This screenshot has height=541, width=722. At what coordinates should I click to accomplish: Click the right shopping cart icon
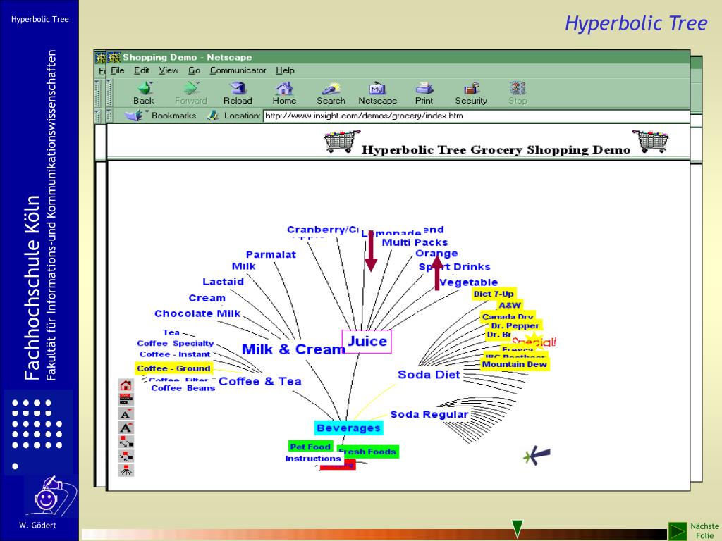[x=651, y=141]
